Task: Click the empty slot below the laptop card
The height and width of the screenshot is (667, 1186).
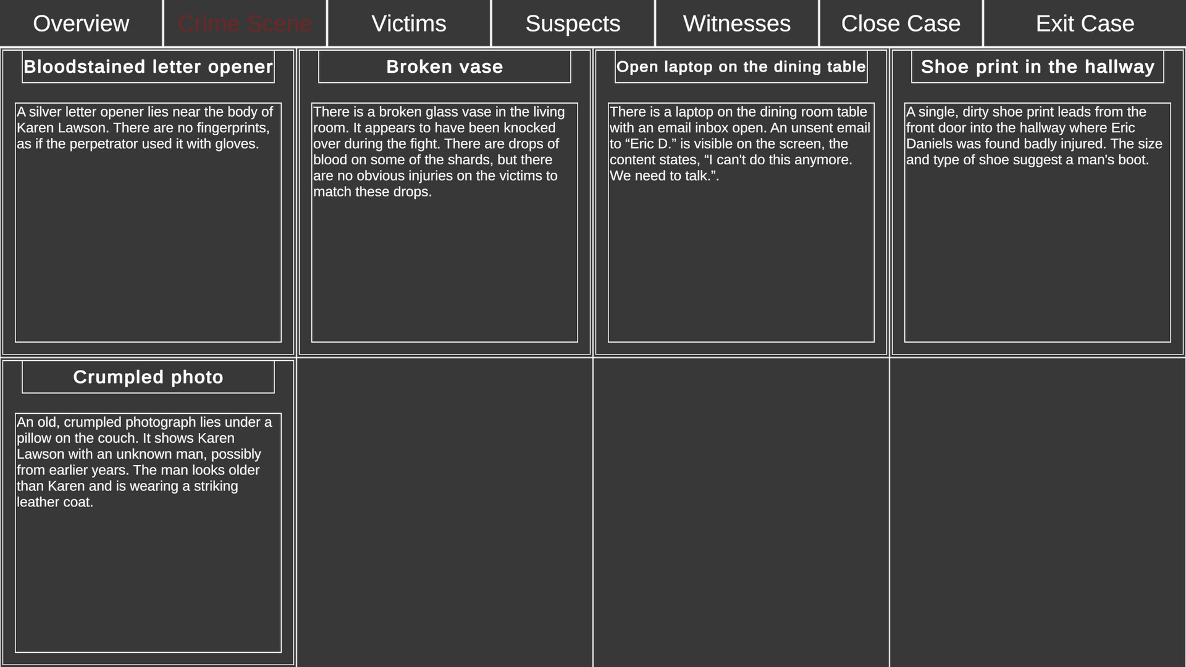Action: tap(741, 513)
